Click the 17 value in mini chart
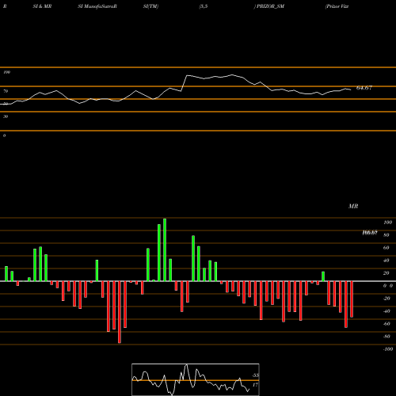This screenshot has height=396, width=396. [x=255, y=385]
